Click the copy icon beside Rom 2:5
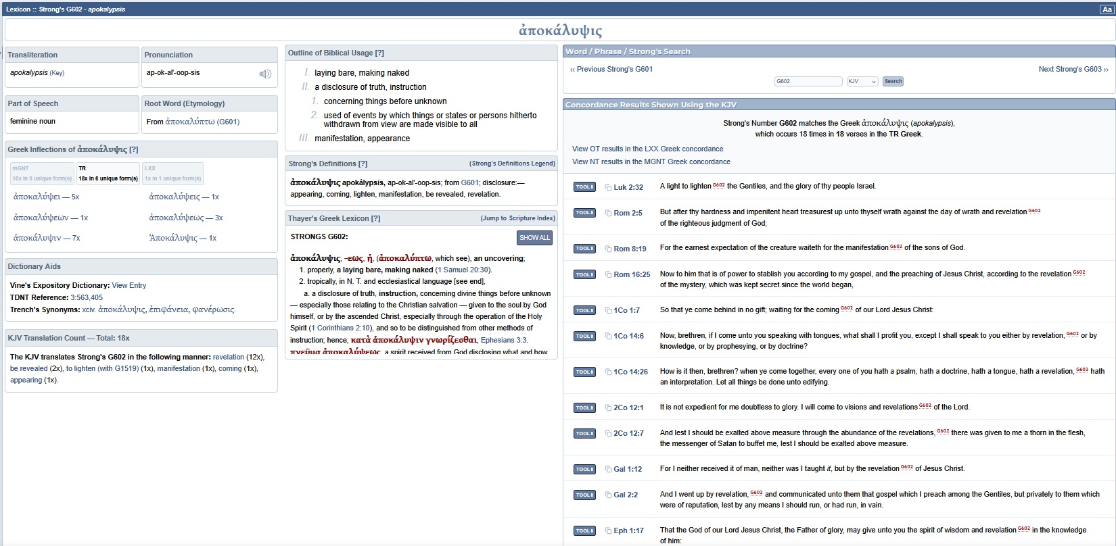This screenshot has width=1116, height=546. pos(608,213)
